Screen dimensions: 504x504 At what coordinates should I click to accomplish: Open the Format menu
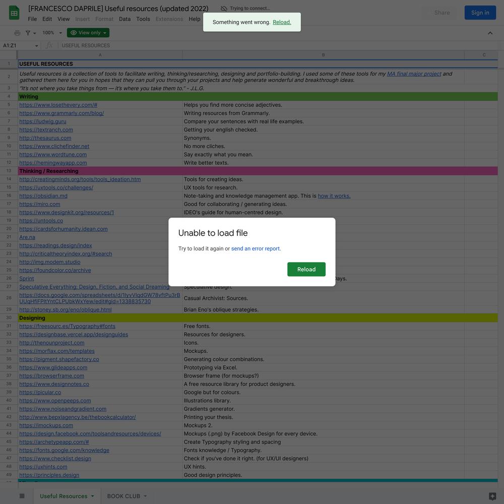tap(104, 19)
